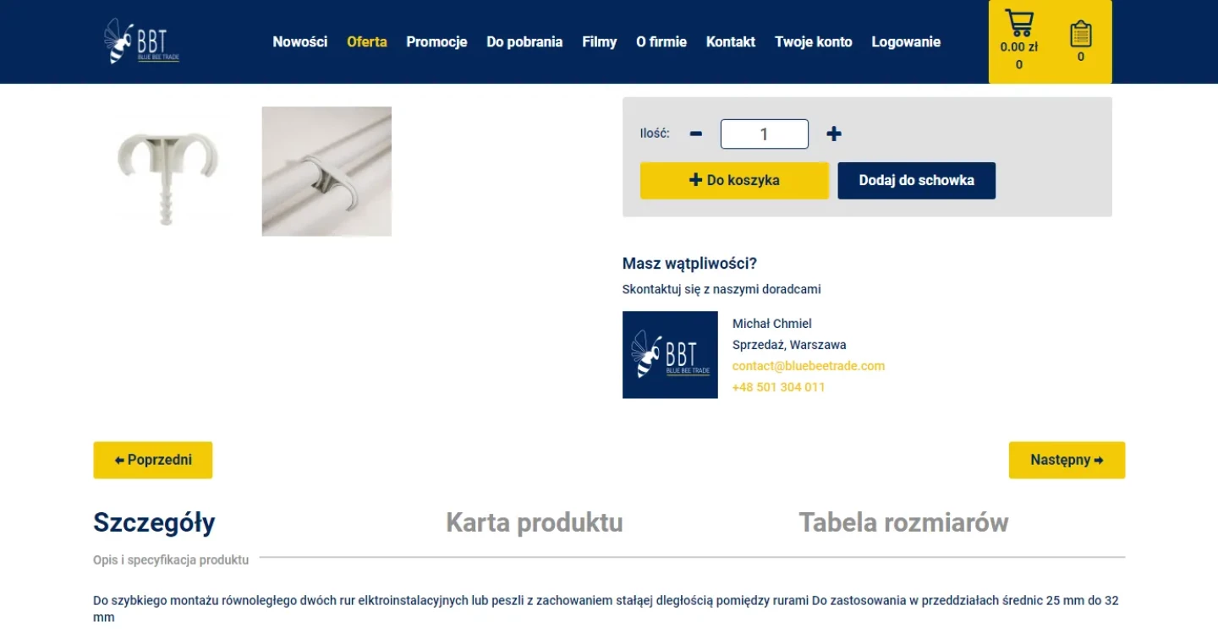Add product with Do koszyka button
Viewport: 1218px width, 633px height.
coord(734,181)
